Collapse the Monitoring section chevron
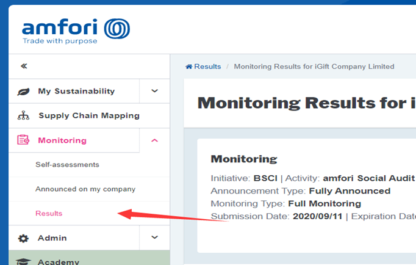The height and width of the screenshot is (265, 416). pyautogui.click(x=154, y=140)
